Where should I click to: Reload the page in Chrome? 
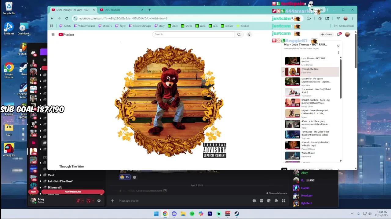click(x=66, y=18)
